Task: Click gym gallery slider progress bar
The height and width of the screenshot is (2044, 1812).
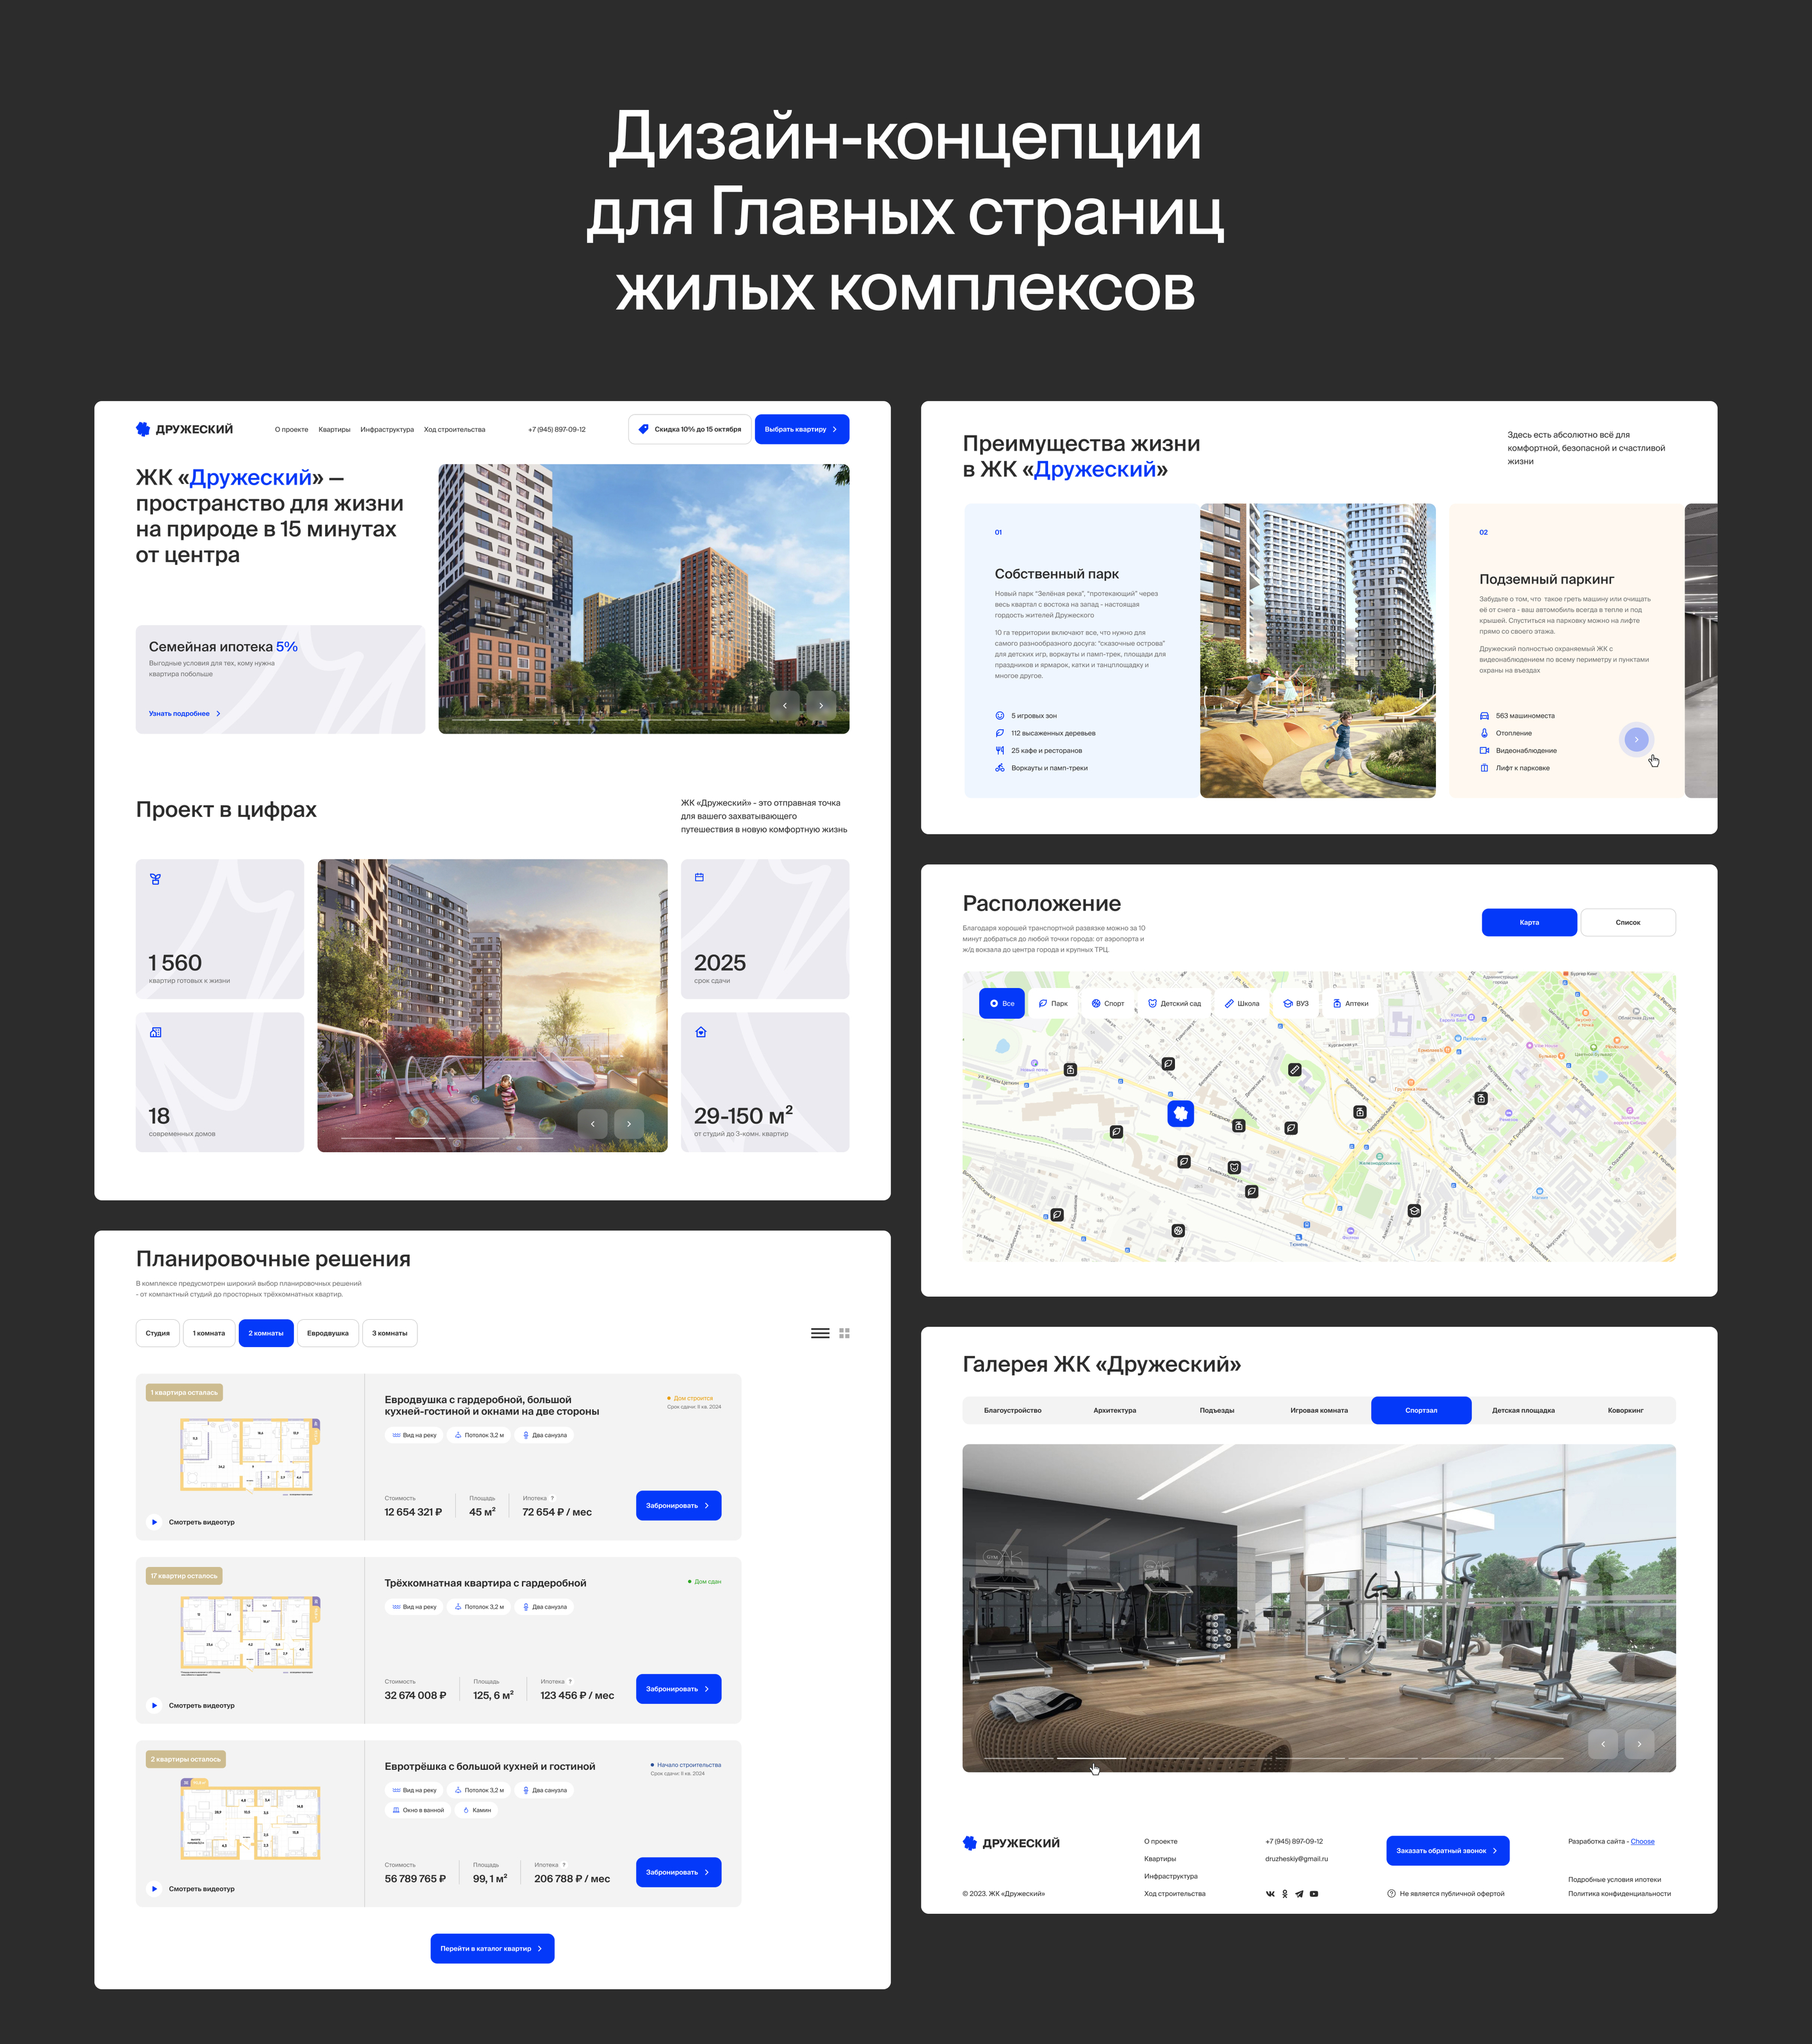Action: [x=1091, y=1757]
